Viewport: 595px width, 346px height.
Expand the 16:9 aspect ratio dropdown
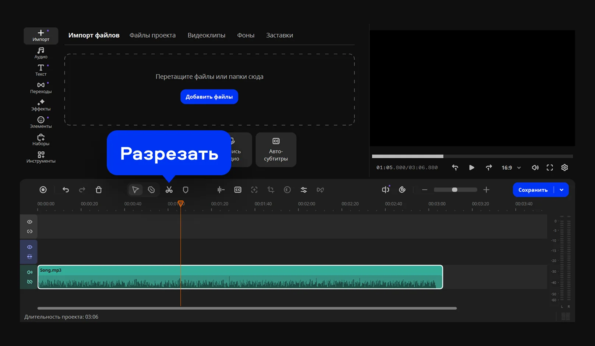point(511,168)
